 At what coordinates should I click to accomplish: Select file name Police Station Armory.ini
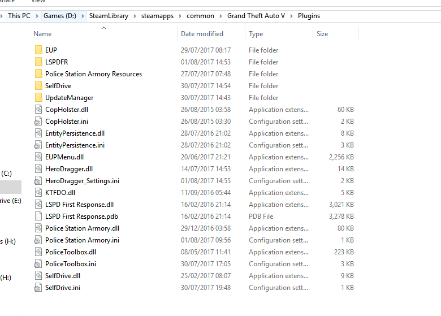82,240
